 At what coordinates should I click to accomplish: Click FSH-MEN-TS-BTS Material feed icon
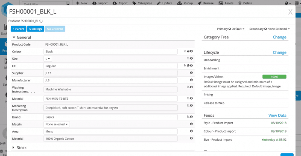click(188, 98)
